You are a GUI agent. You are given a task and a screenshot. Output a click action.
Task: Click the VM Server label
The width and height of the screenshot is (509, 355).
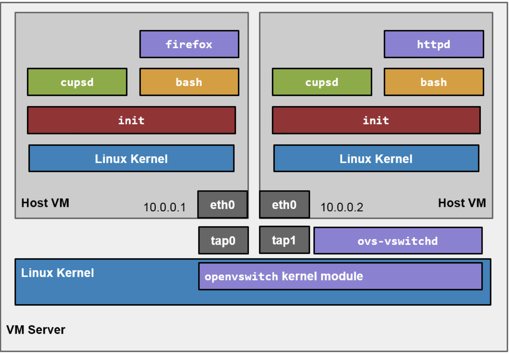tap(36, 330)
